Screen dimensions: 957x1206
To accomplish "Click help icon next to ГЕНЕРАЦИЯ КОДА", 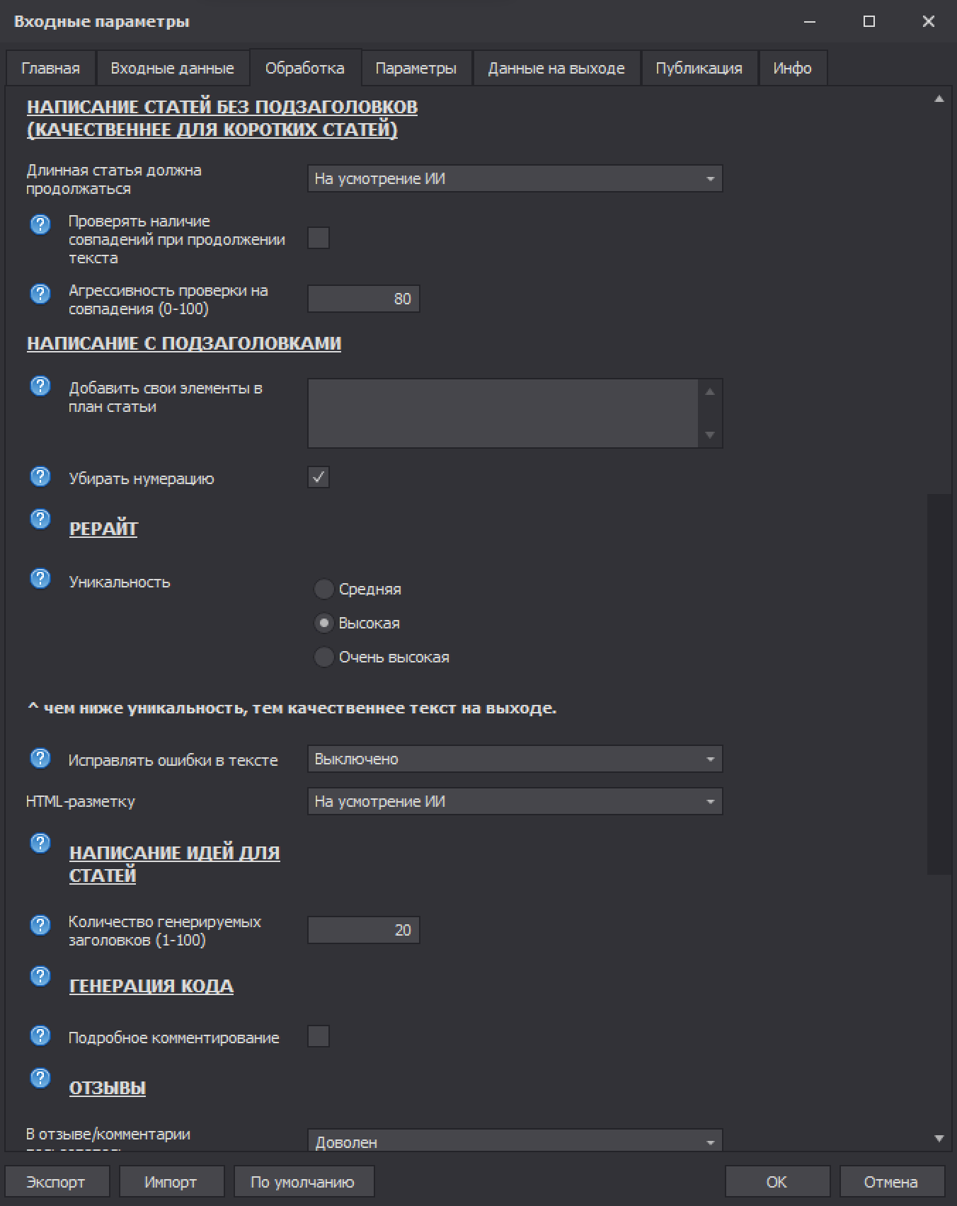I will pyautogui.click(x=40, y=976).
